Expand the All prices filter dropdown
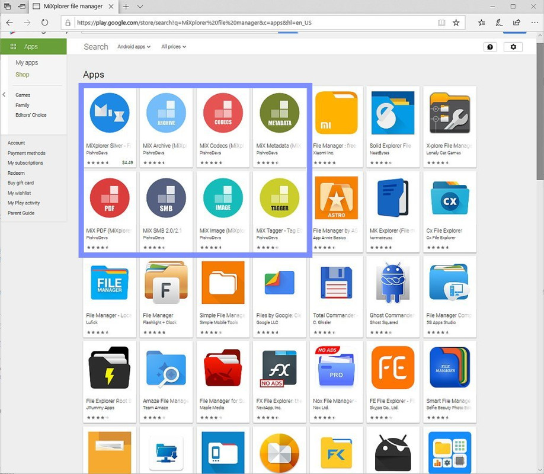Screen dimensions: 544x474 click(x=174, y=46)
